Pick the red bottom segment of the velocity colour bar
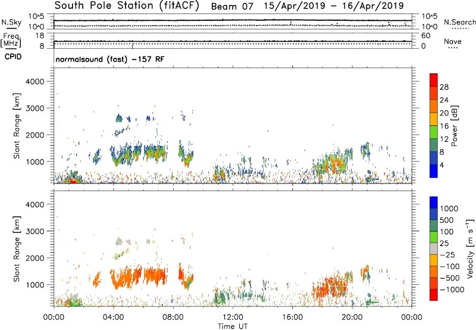Screen dimensions: 476x330 point(434,295)
